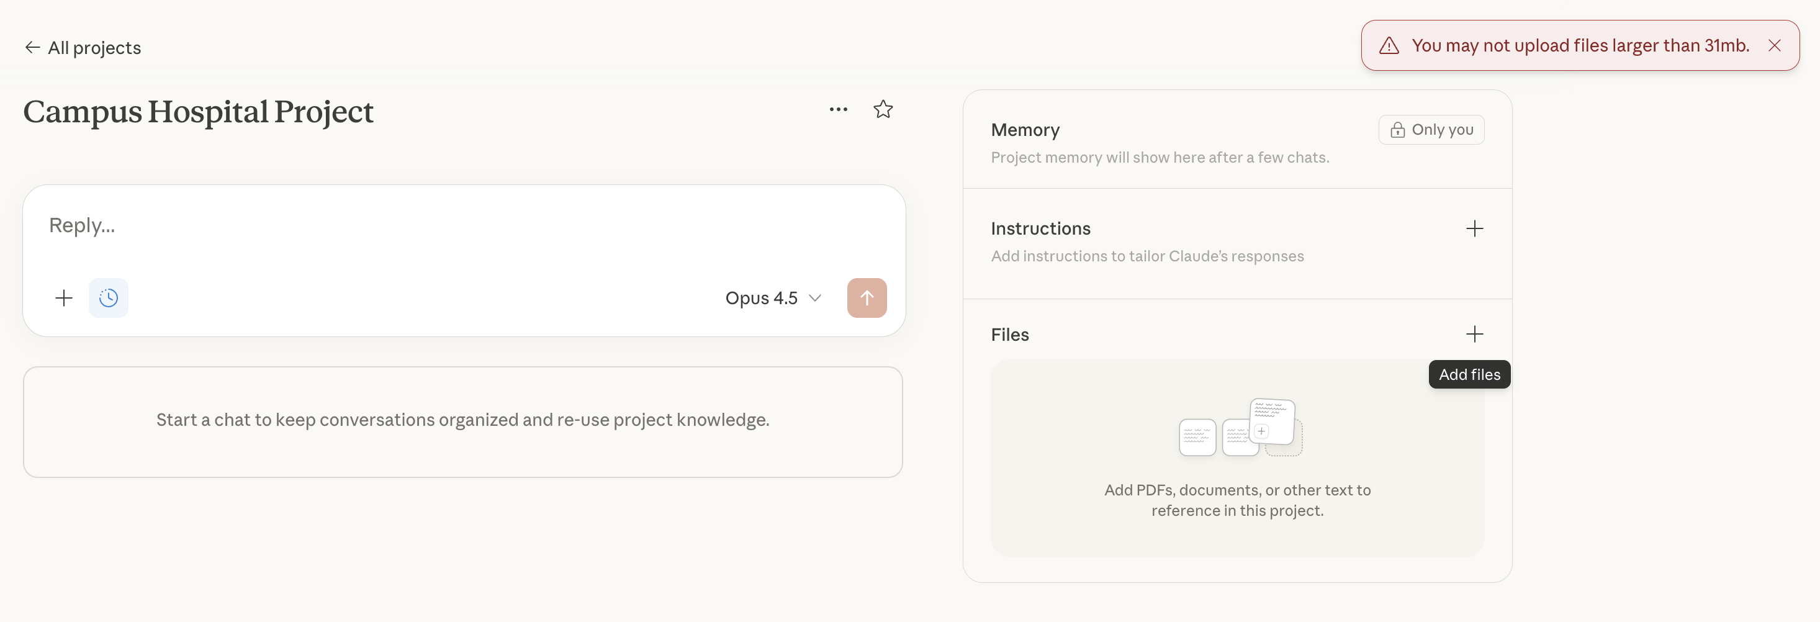Click the plus icon in Files section
This screenshot has width=1820, height=622.
(x=1474, y=335)
